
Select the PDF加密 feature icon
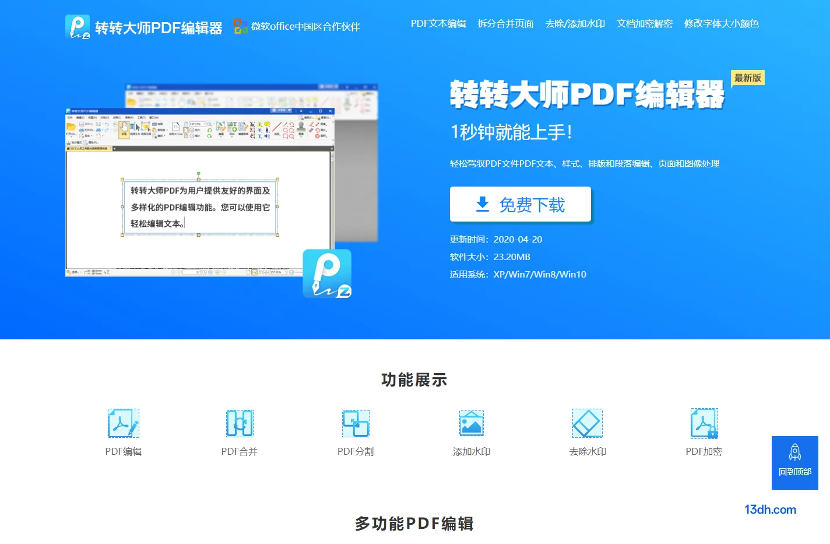coord(704,423)
